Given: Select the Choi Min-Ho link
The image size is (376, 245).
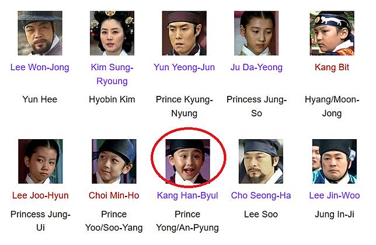Looking at the screenshot, I should pos(114,195).
